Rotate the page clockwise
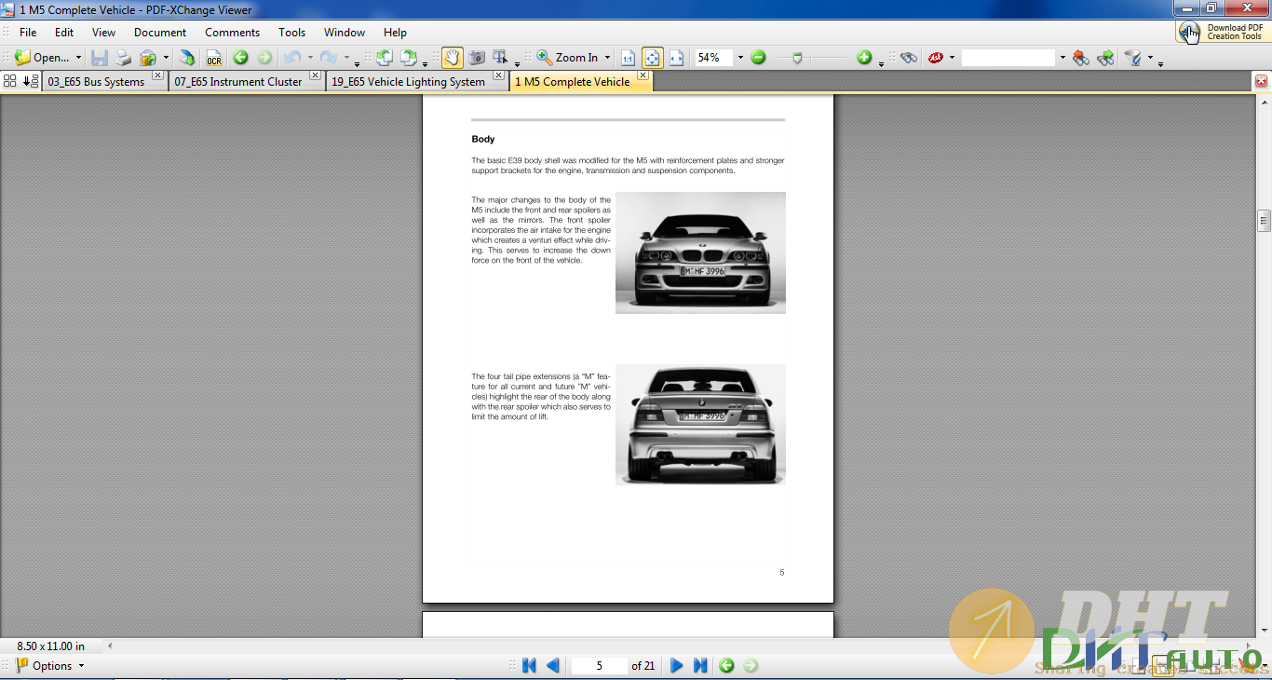 pyautogui.click(x=409, y=58)
